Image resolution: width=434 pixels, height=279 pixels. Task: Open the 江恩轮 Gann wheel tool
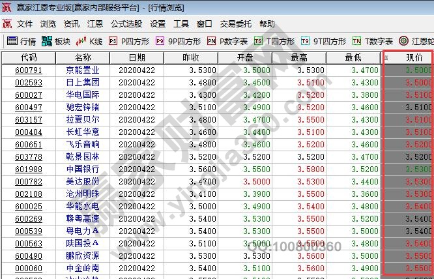[x=403, y=41]
